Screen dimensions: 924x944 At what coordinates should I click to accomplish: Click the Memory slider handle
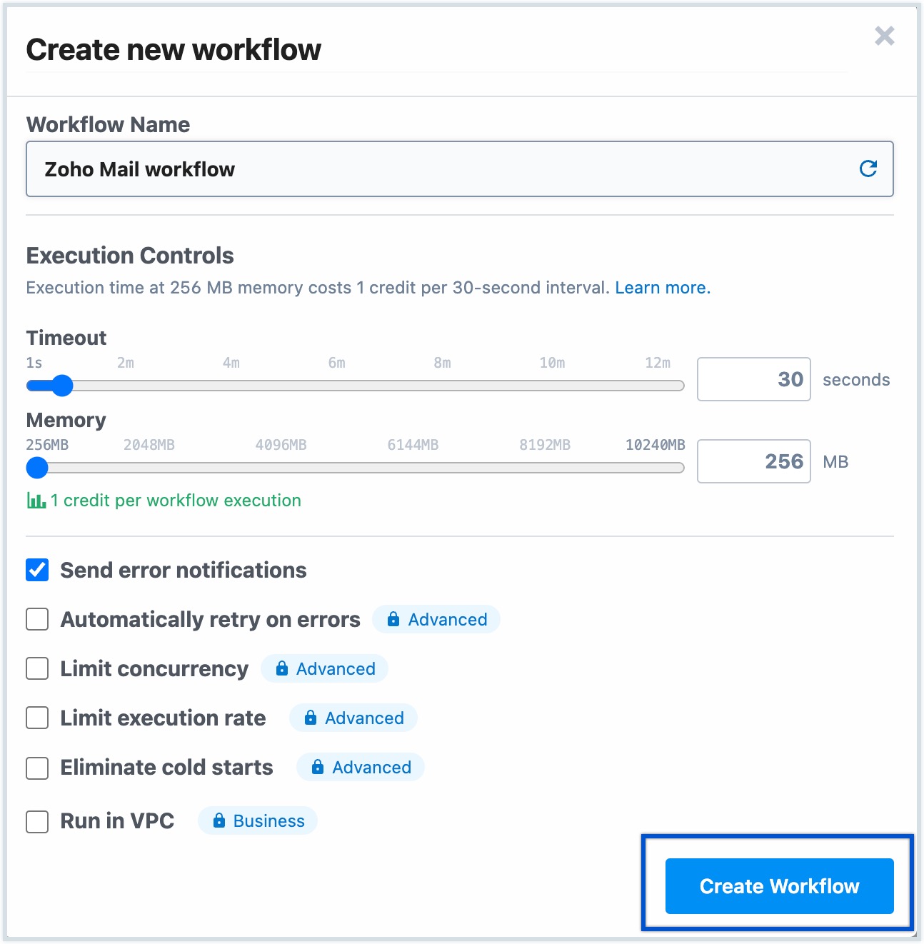37,468
